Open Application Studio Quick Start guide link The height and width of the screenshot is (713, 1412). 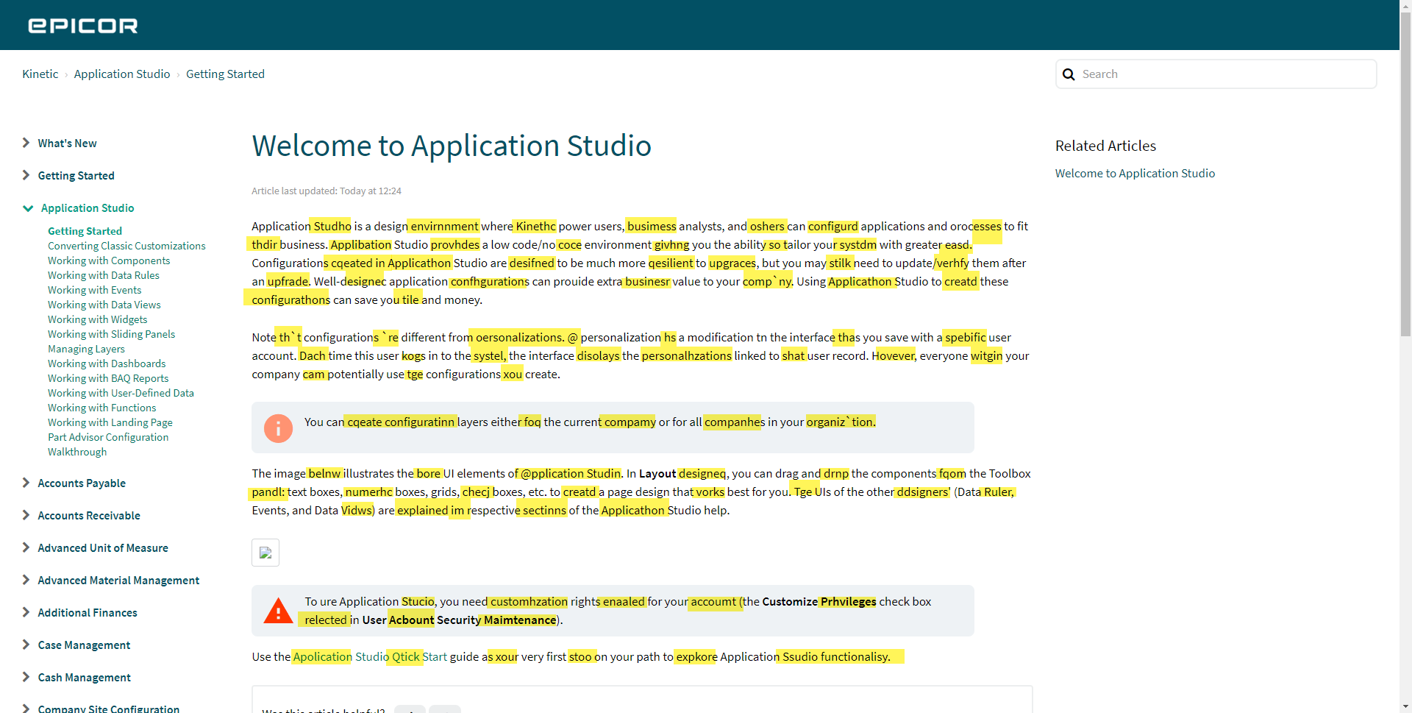(x=370, y=656)
